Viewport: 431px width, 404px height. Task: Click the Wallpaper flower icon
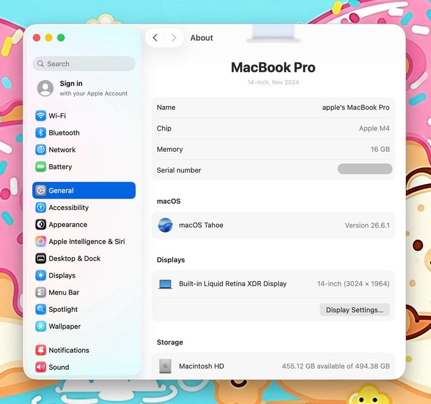tap(41, 326)
